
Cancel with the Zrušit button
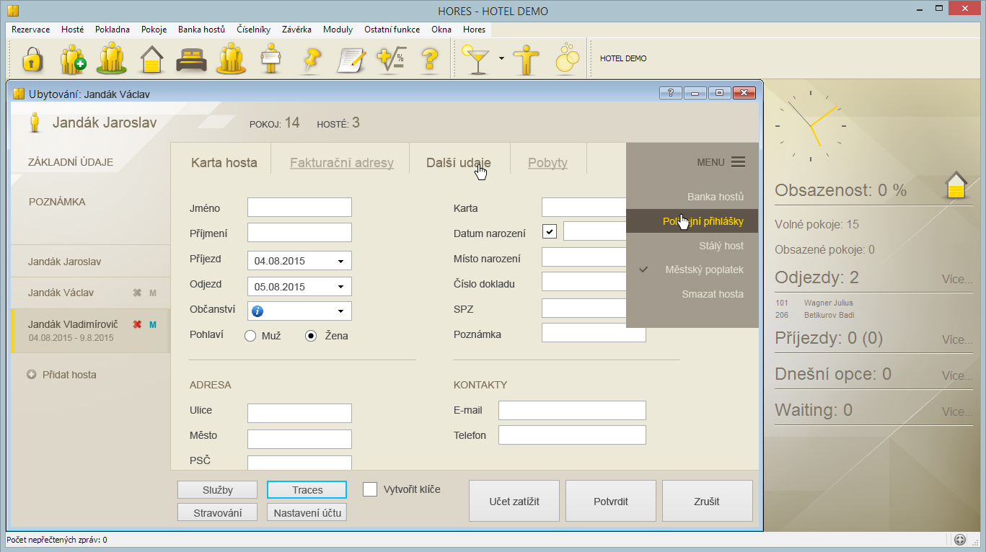coord(708,501)
